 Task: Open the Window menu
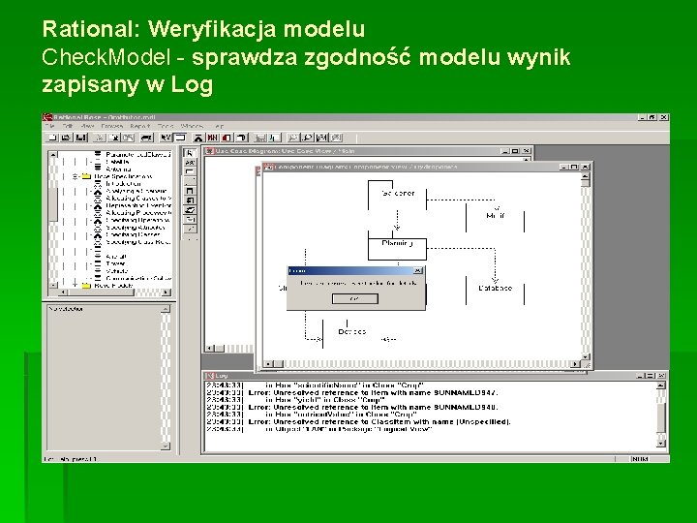(192, 126)
